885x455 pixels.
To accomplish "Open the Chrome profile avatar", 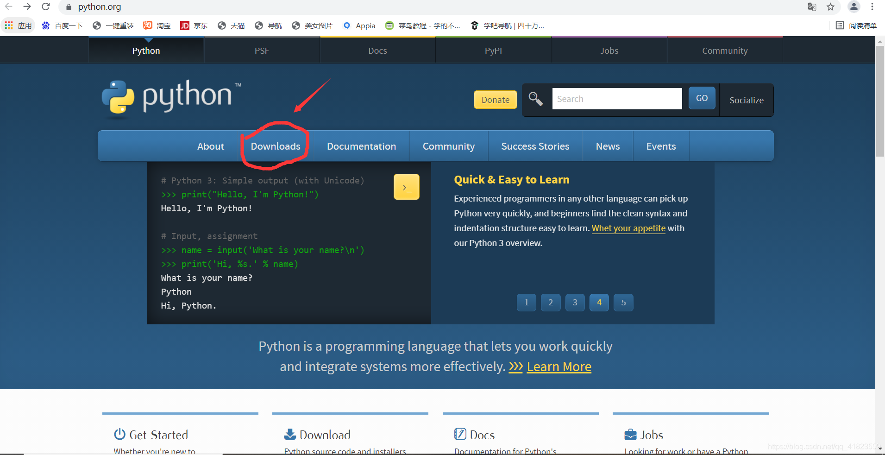I will [854, 6].
